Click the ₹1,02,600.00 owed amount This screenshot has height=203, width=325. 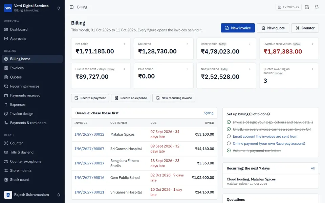coord(203,178)
